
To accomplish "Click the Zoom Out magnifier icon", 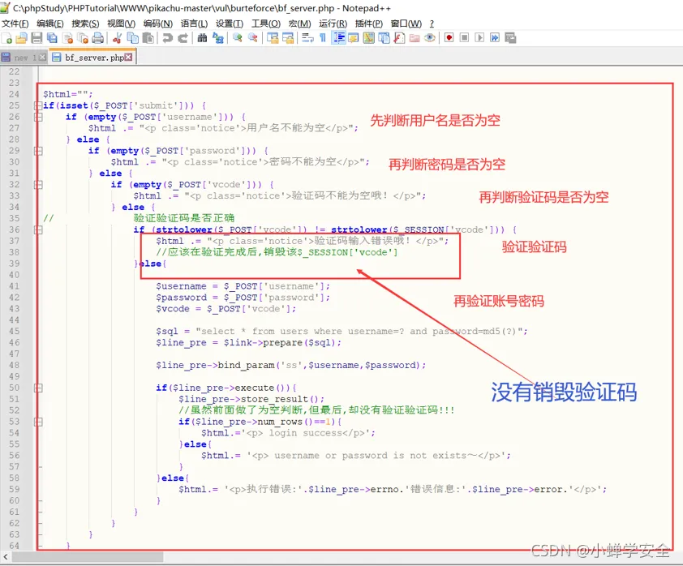I will pyautogui.click(x=252, y=38).
